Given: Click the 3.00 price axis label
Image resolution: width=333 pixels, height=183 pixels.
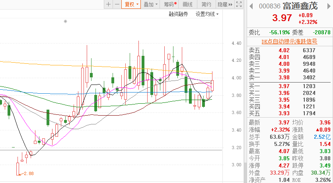Looking at the screenshot, I should 236,165.
